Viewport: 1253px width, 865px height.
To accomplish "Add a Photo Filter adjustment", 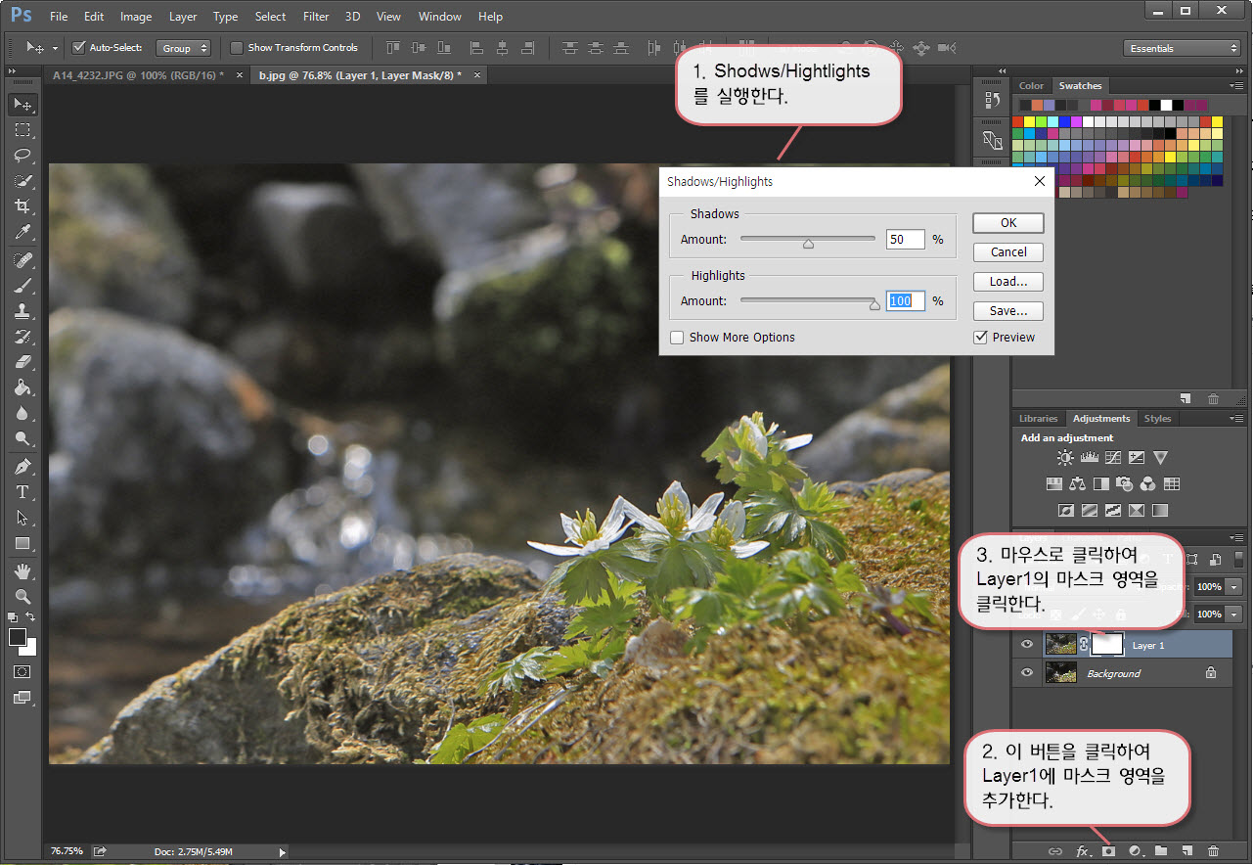I will tap(1125, 483).
